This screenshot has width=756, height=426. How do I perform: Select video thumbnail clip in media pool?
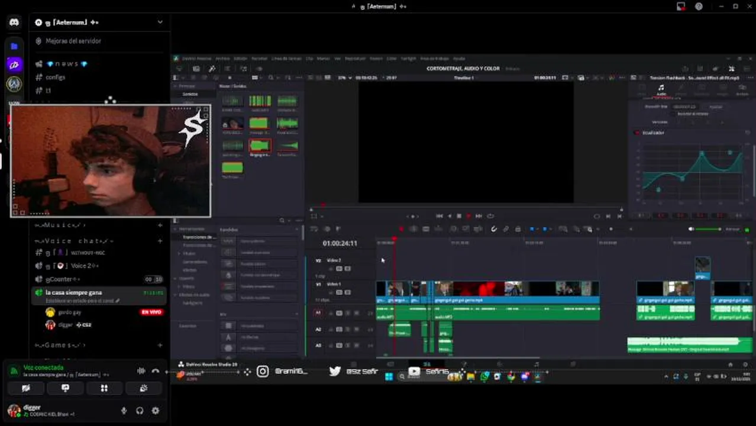pyautogui.click(x=232, y=124)
